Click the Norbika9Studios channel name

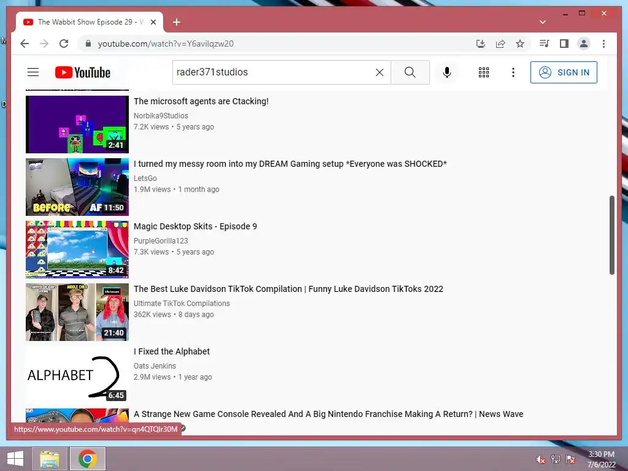tap(161, 116)
